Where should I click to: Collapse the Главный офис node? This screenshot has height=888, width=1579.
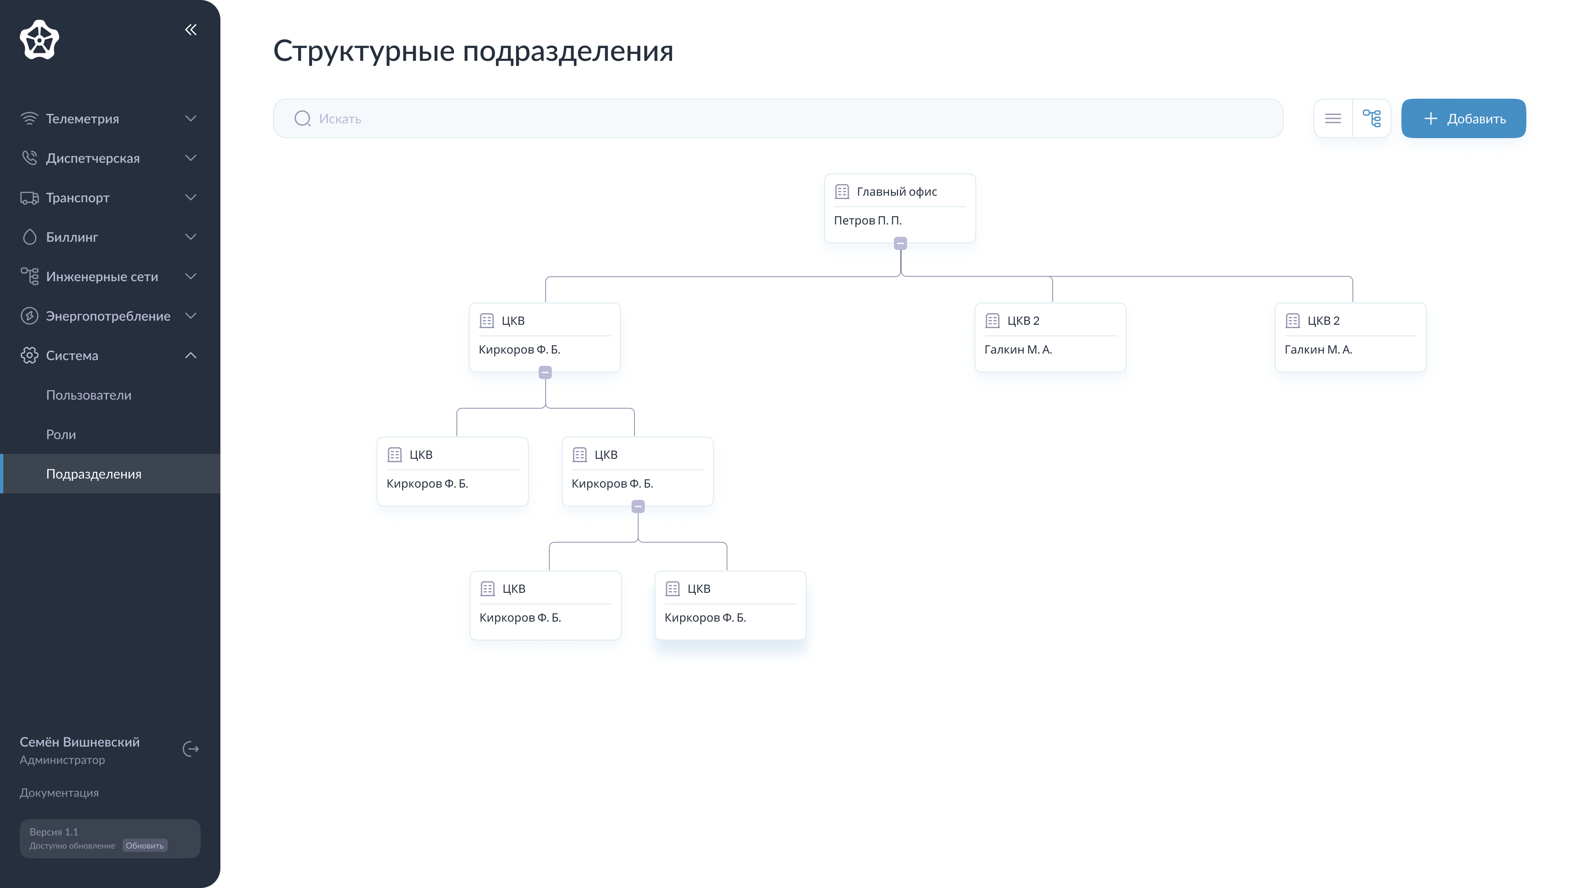[899, 243]
